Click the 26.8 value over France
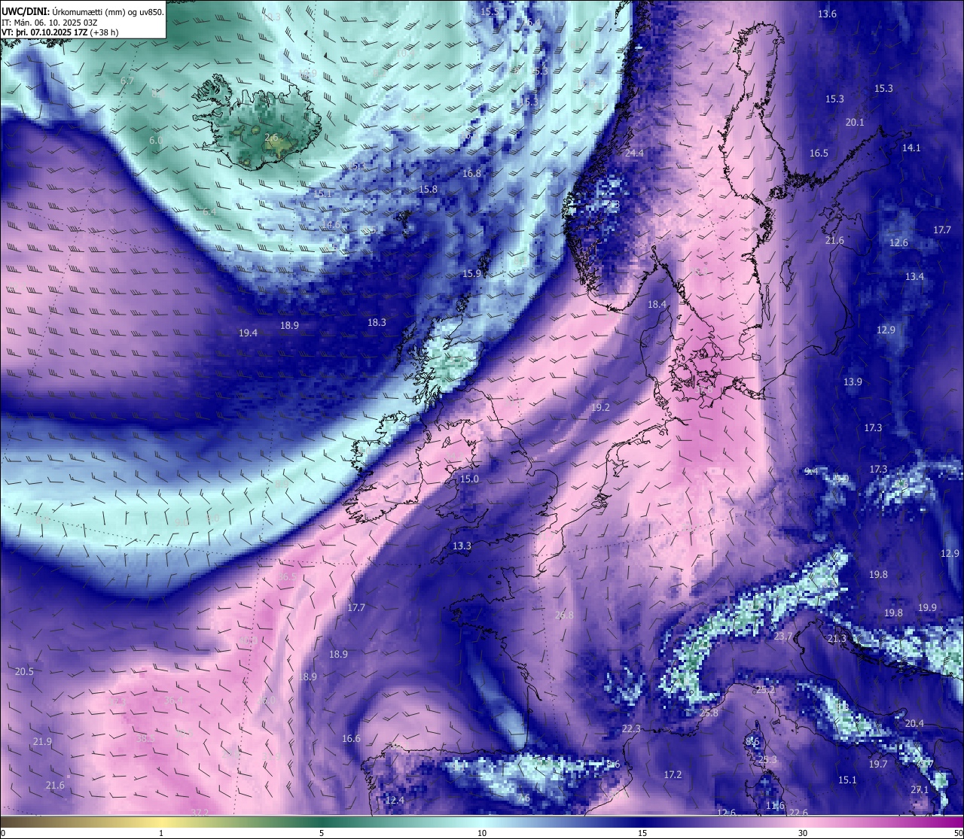The width and height of the screenshot is (964, 839). click(x=564, y=615)
